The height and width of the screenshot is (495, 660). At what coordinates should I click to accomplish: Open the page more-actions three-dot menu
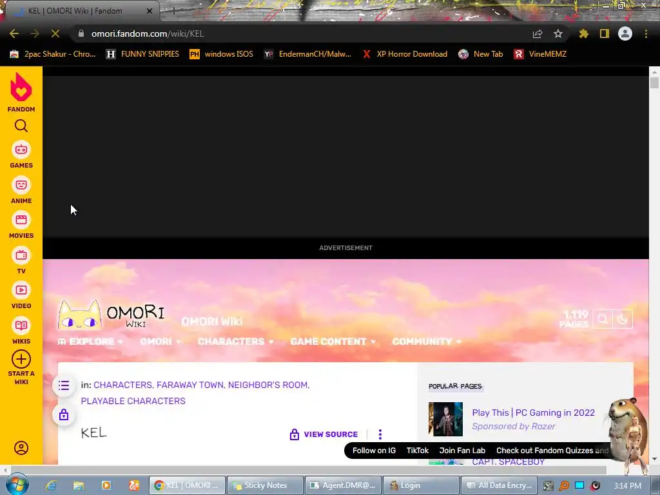[x=380, y=434]
